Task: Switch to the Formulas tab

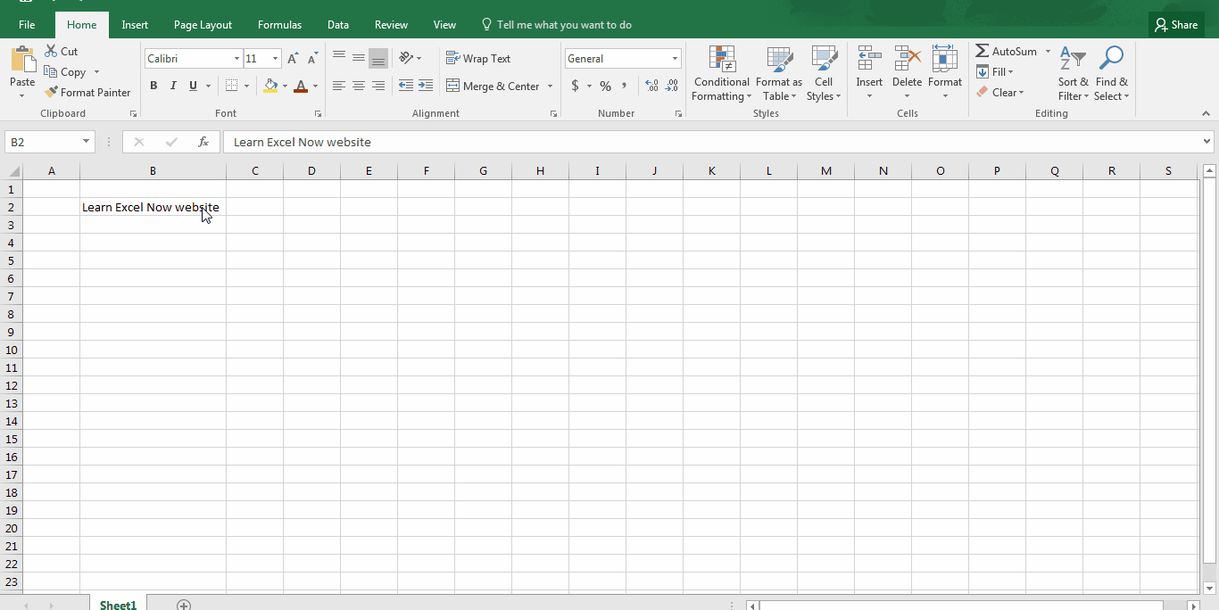Action: [x=279, y=25]
